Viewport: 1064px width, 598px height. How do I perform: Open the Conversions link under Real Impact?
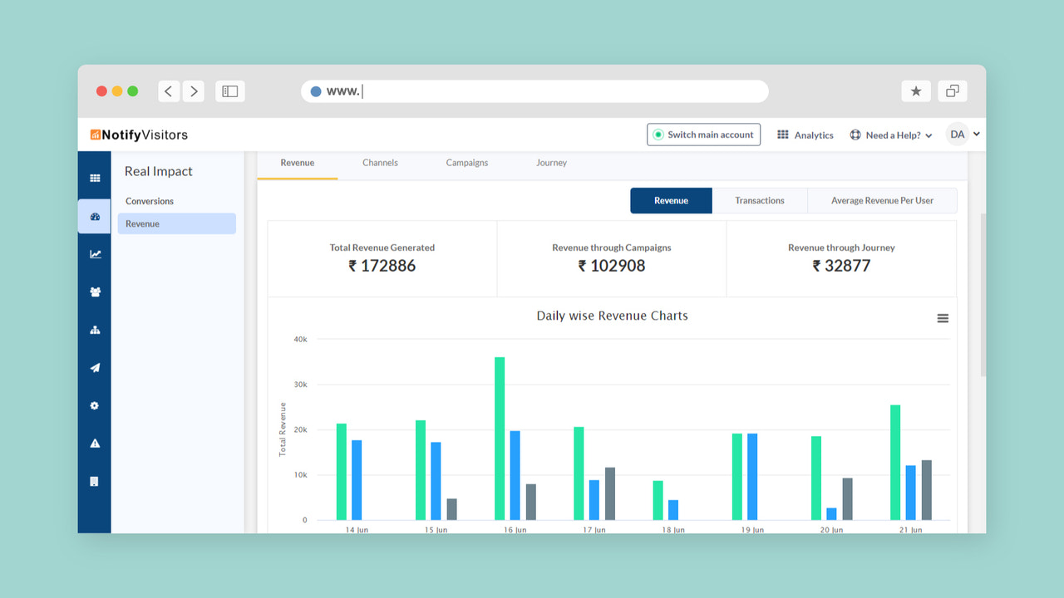tap(150, 201)
